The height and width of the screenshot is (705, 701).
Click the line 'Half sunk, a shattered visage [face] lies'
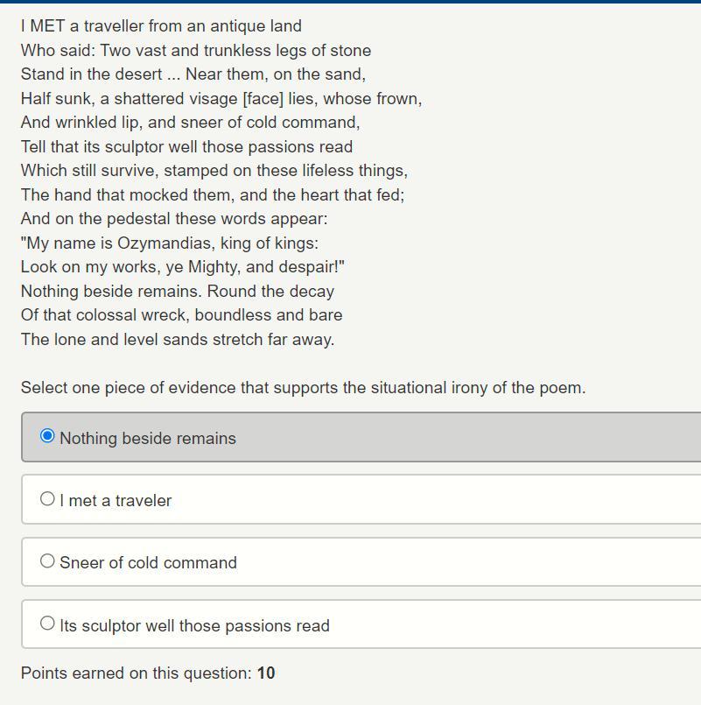221,98
